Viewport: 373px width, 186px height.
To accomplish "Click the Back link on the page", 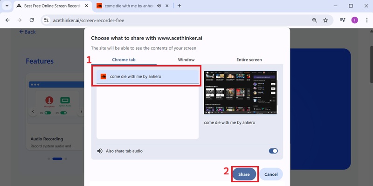I will click(28, 32).
